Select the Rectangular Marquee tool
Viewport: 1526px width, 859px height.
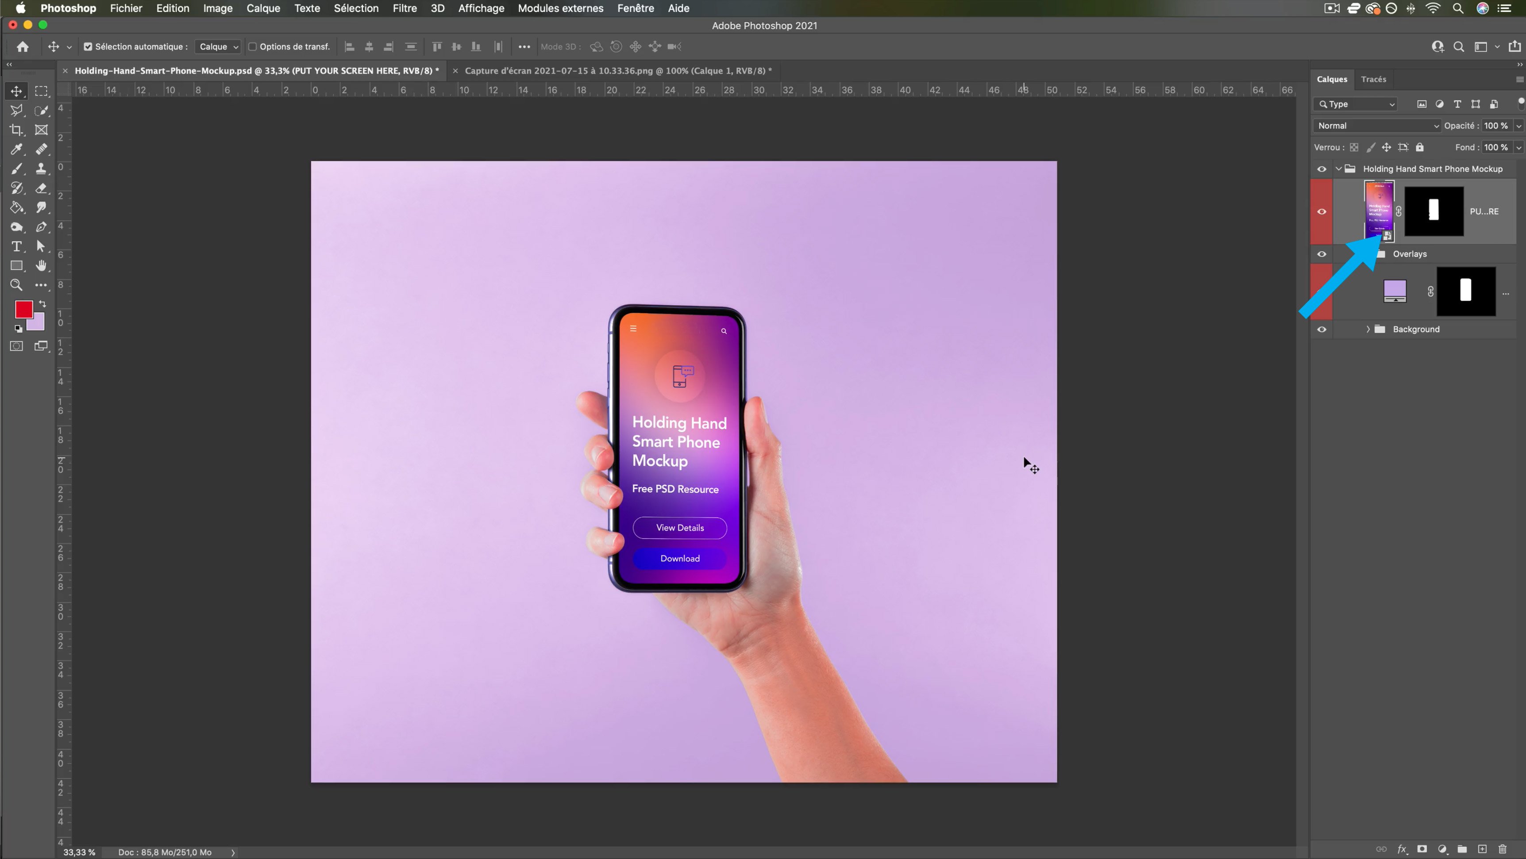pos(41,91)
